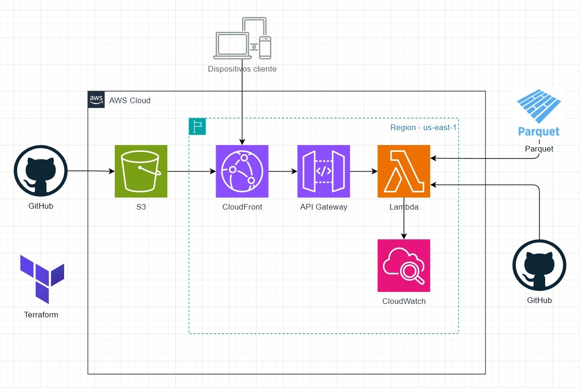Image resolution: width=580 pixels, height=388 pixels.
Task: Select the orange Lambda icon
Action: pyautogui.click(x=404, y=171)
